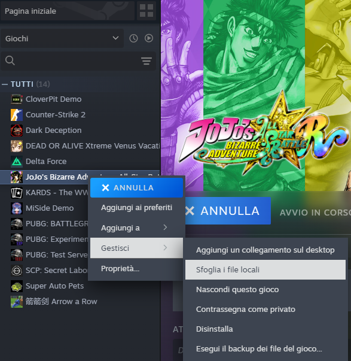
Task: Open the advanced filter options icon
Action: click(146, 61)
